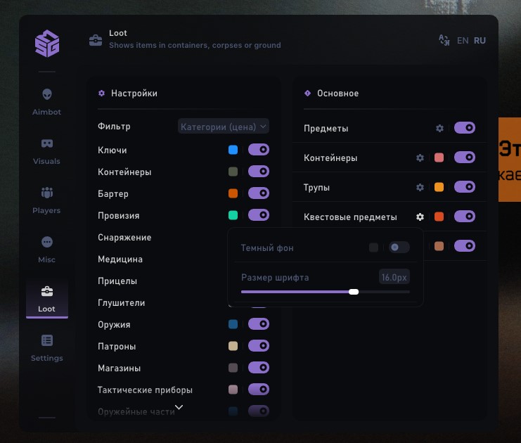The image size is (521, 443).
Task: Open the Aimbot section alien icon
Action: point(47,94)
